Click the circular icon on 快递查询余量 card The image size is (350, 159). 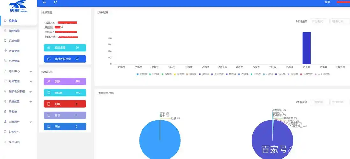tap(49, 59)
